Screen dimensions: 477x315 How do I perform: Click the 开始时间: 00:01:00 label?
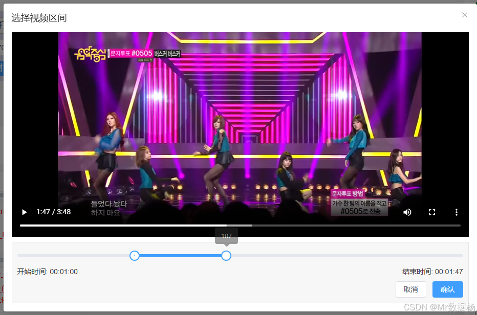(48, 272)
